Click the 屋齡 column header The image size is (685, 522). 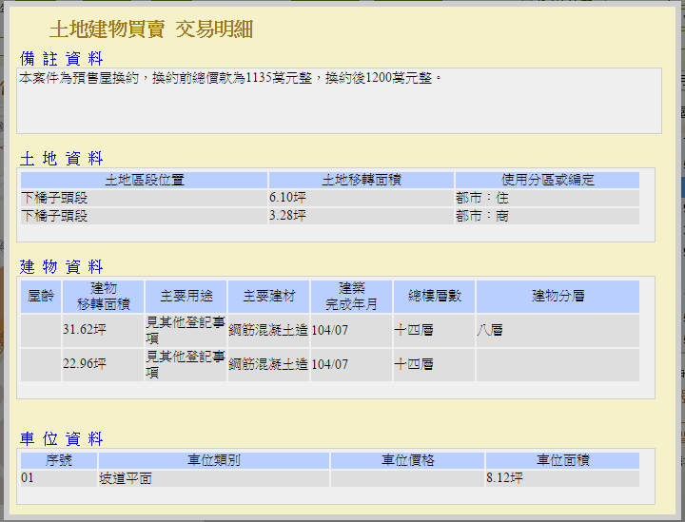(41, 297)
